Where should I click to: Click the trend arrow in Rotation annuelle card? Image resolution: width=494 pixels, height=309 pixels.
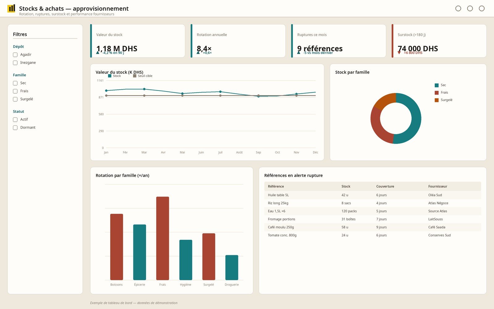point(198,53)
